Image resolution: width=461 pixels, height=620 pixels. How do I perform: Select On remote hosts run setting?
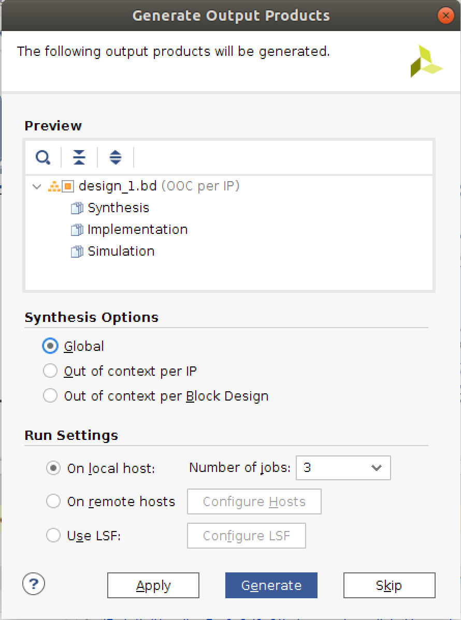[53, 501]
